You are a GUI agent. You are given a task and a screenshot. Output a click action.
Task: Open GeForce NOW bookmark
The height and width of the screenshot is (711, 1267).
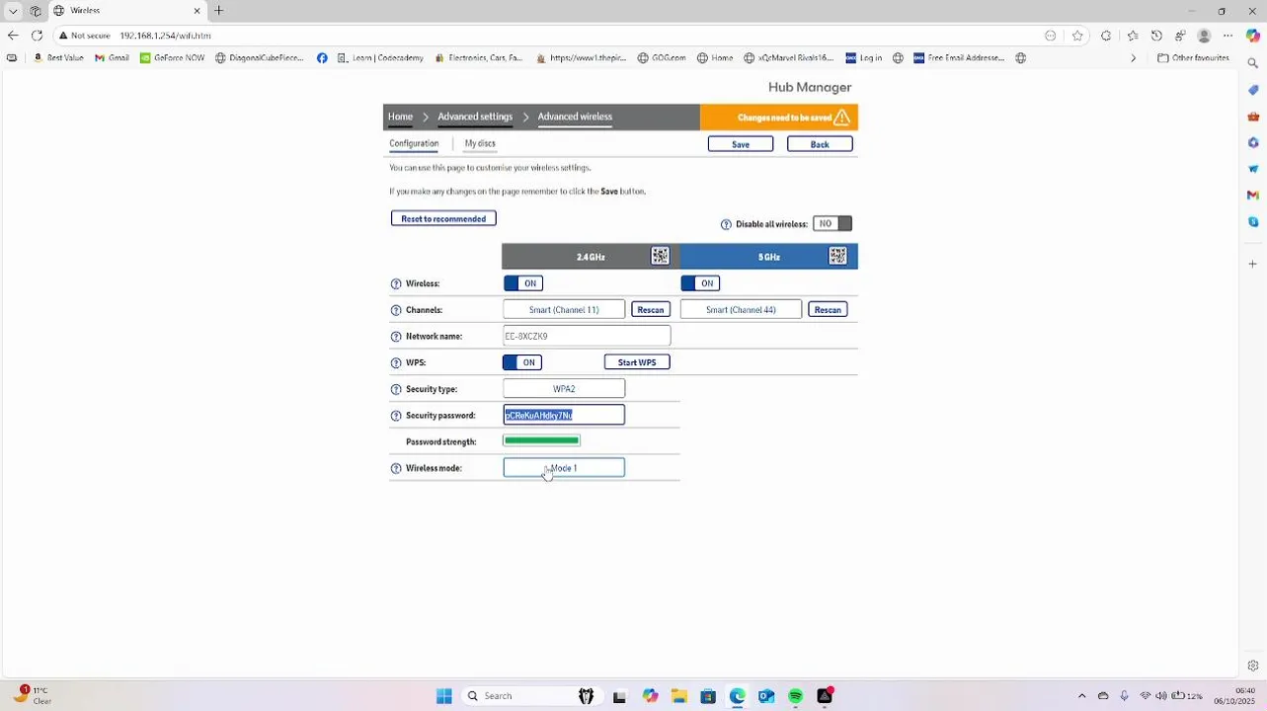click(x=172, y=58)
